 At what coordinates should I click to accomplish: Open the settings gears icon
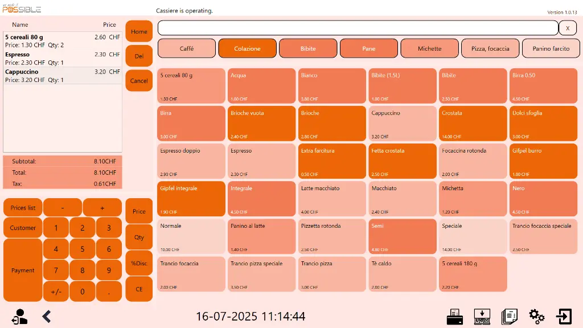pyautogui.click(x=536, y=316)
